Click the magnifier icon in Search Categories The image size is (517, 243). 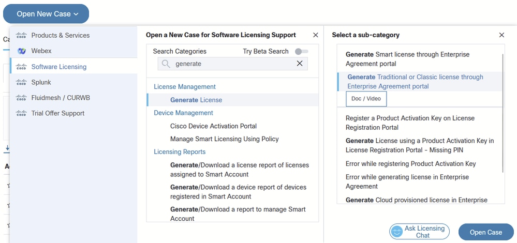pyautogui.click(x=166, y=64)
